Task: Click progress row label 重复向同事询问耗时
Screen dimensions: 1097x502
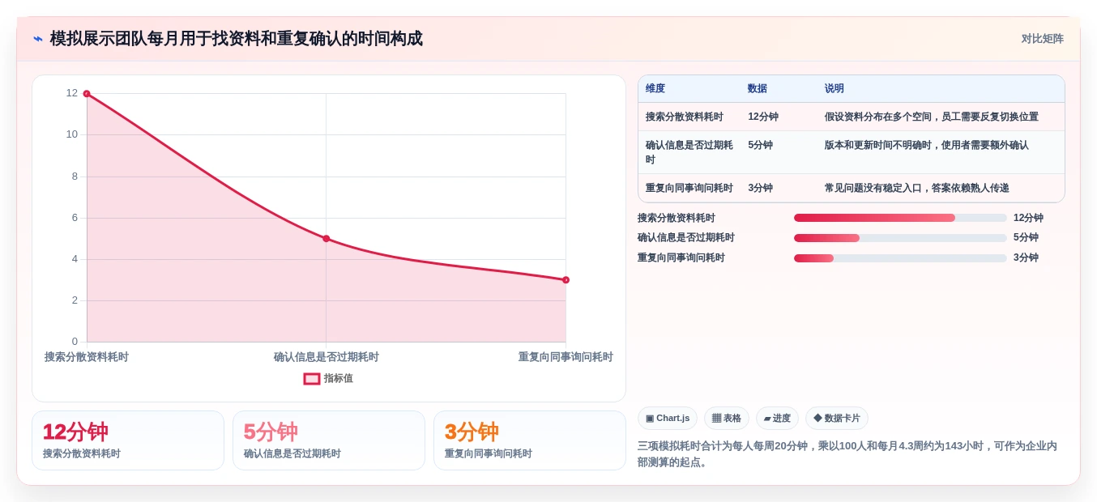Action: (681, 258)
